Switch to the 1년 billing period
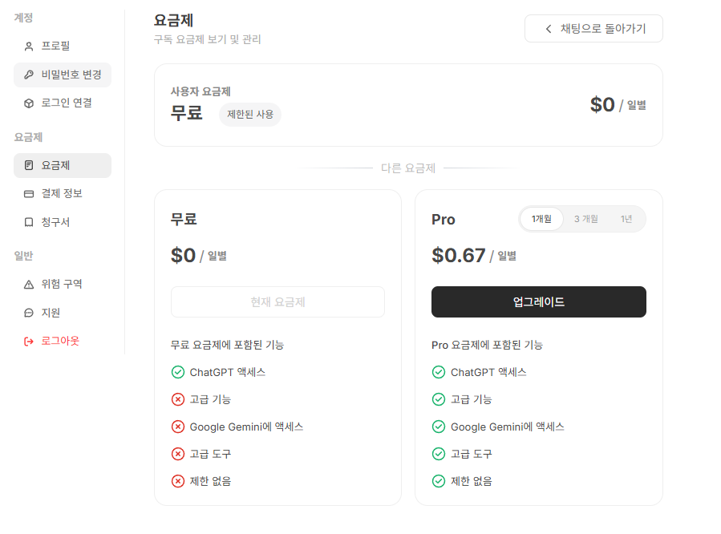This screenshot has height=534, width=721. coord(626,219)
